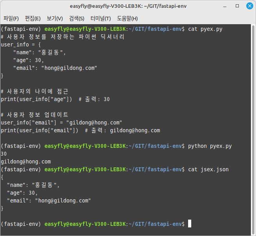This screenshot has width=256, height=236.
Task: Click "email": "hong@gildong.com" in jsex.json output
Action: point(49,201)
